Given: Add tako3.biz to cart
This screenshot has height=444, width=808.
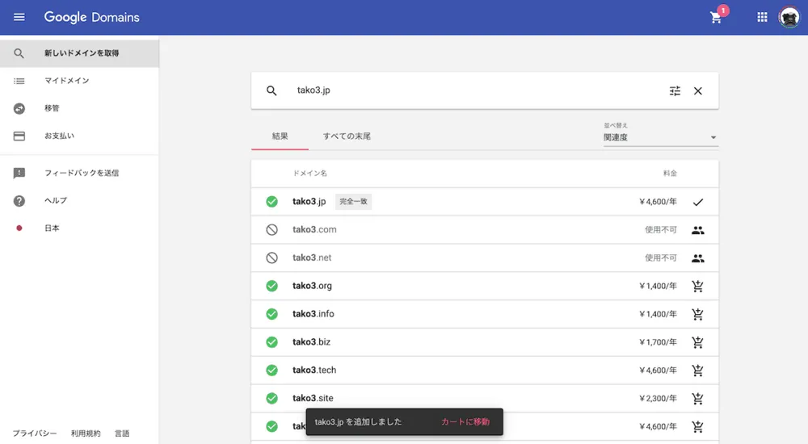Looking at the screenshot, I should [698, 342].
